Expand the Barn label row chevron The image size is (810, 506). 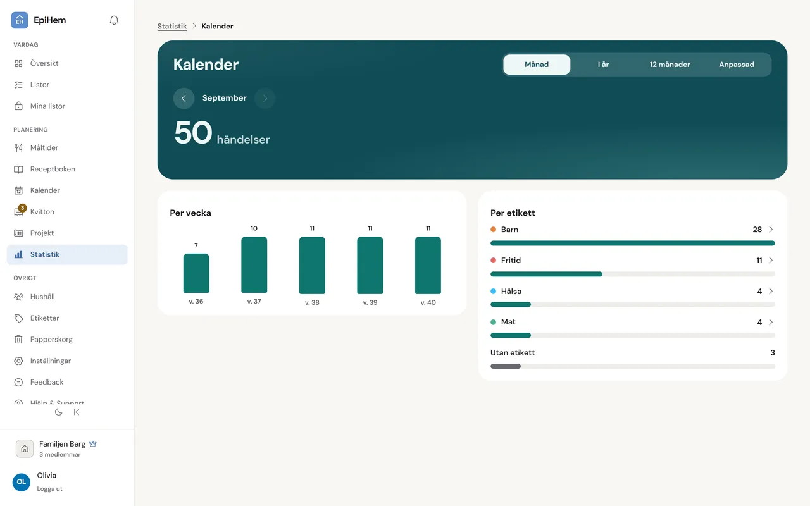pos(771,230)
